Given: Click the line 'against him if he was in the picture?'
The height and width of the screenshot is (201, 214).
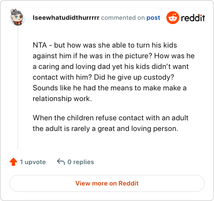Looking at the screenshot, I should [x=92, y=56].
